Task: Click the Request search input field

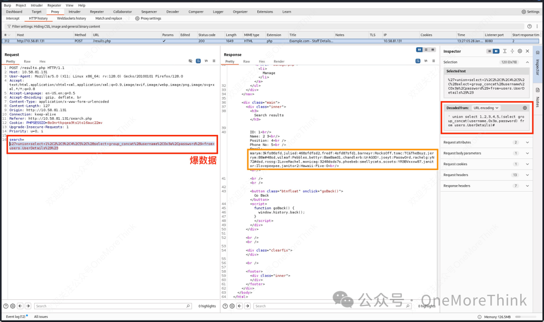Action: pos(113,306)
